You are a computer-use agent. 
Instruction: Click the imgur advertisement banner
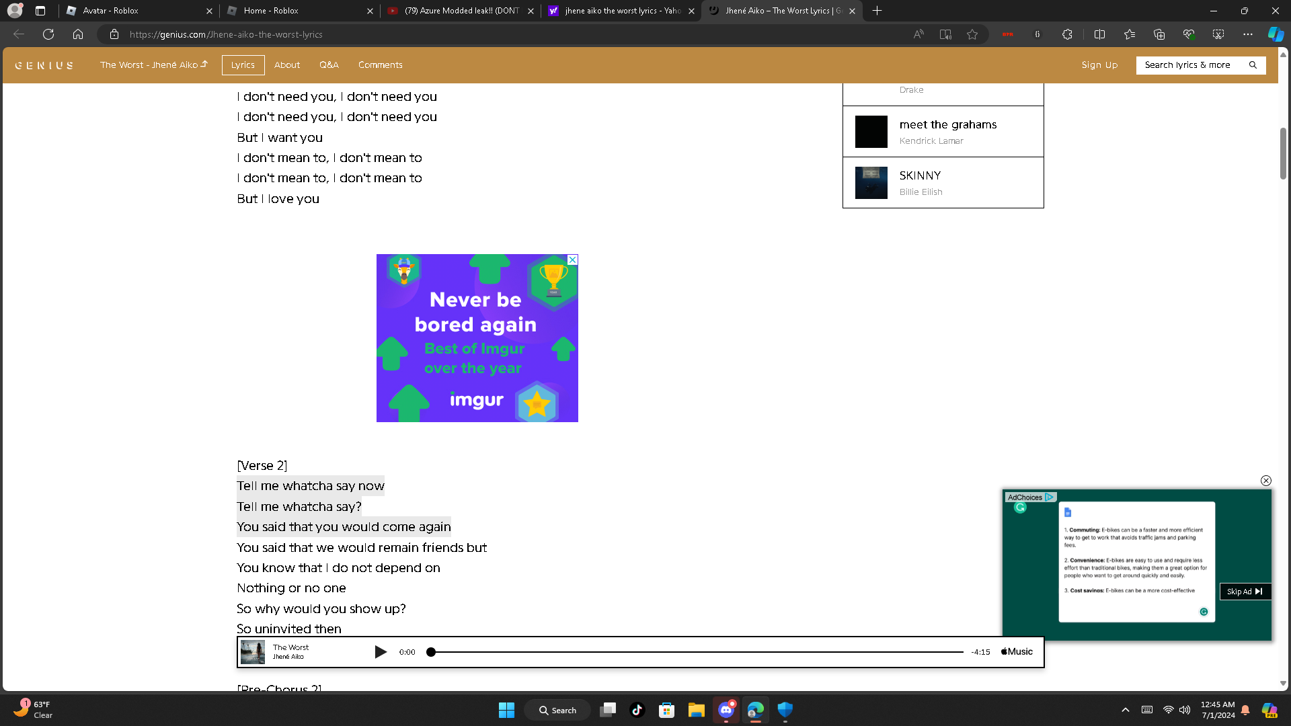coord(477,338)
